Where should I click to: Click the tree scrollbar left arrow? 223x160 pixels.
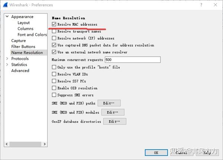point(7,144)
